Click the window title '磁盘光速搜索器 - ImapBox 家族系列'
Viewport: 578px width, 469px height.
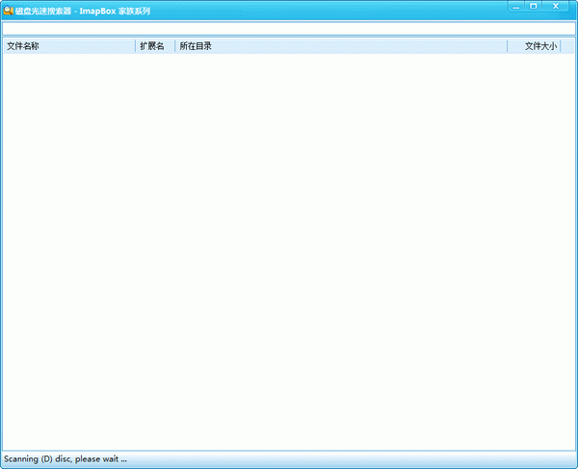(x=83, y=11)
